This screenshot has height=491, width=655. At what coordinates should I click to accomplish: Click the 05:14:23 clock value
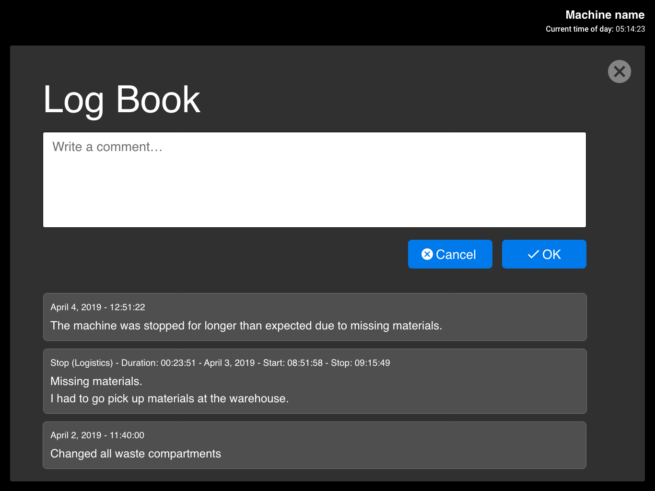[630, 29]
